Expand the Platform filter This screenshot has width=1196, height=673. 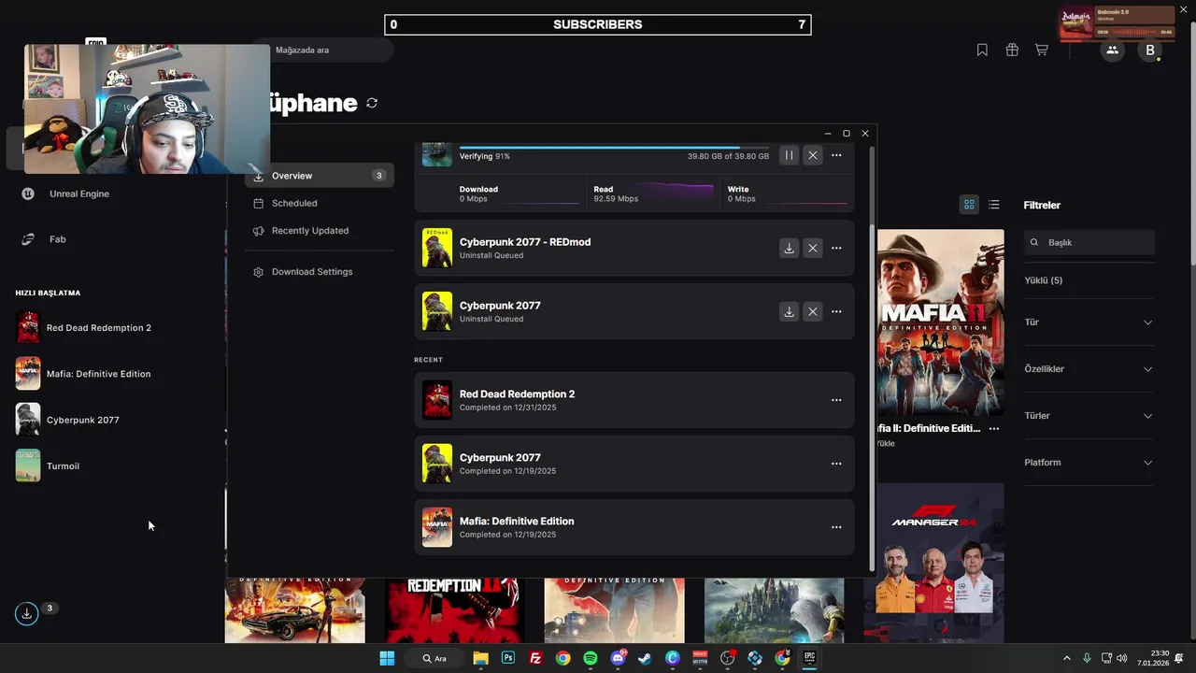tap(1089, 463)
